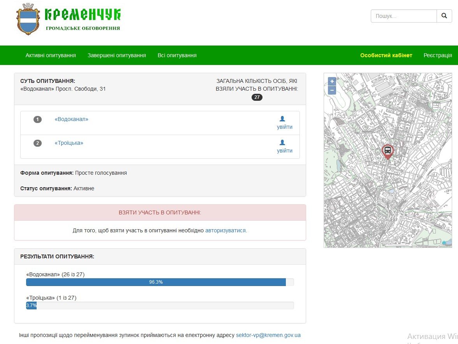This screenshot has height=344, width=458.
Task: Click the magnifying glass search button
Action: pyautogui.click(x=444, y=16)
